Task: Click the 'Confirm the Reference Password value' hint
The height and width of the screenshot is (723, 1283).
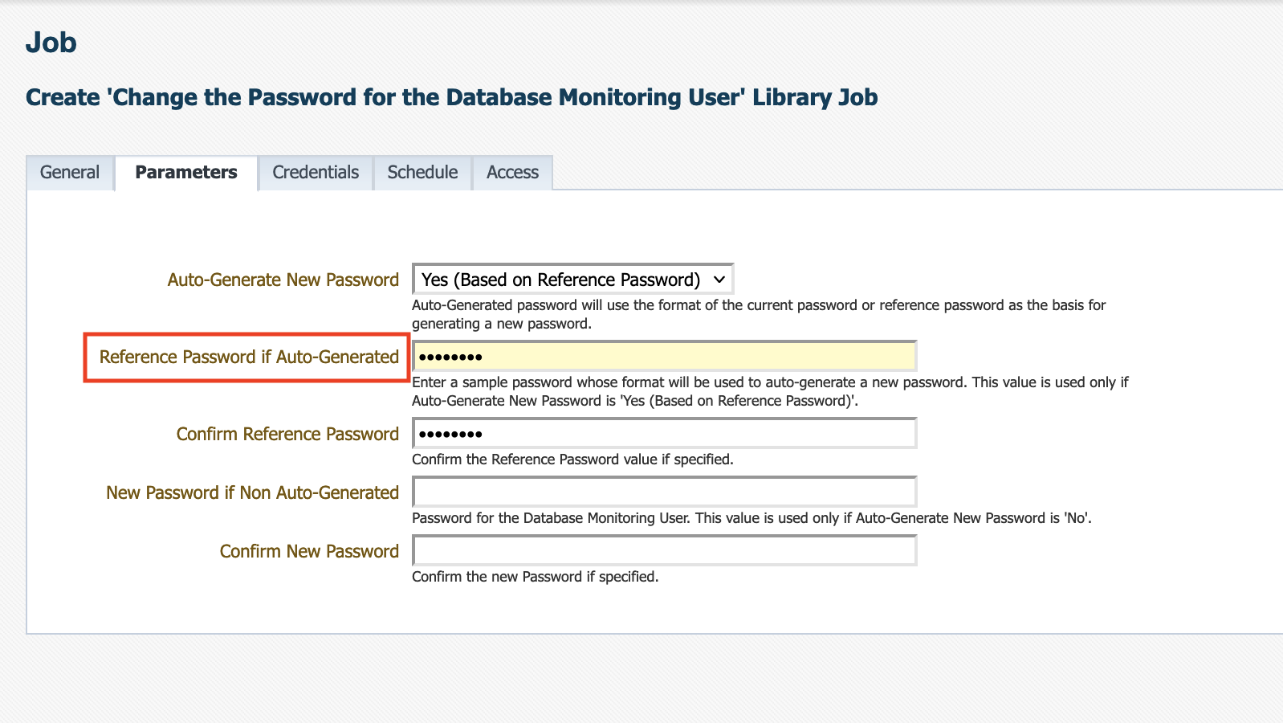Action: point(572,460)
